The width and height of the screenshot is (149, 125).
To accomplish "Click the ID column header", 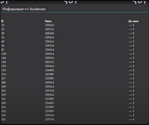I will point(2,21).
